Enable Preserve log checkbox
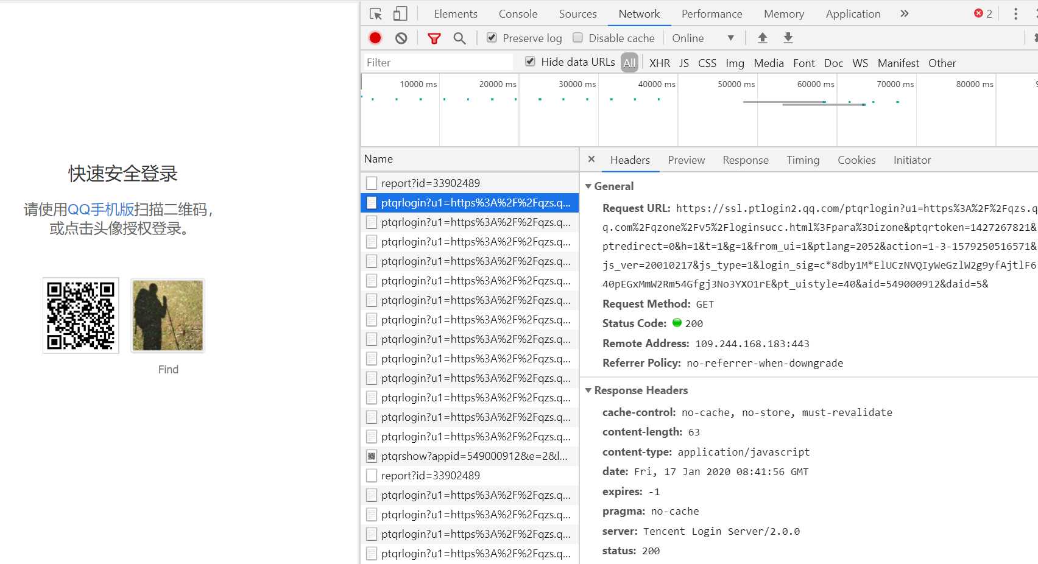The width and height of the screenshot is (1038, 564). (x=492, y=38)
